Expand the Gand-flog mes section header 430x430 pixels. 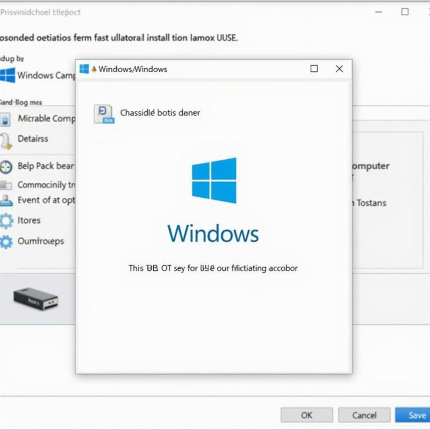[x=21, y=102]
